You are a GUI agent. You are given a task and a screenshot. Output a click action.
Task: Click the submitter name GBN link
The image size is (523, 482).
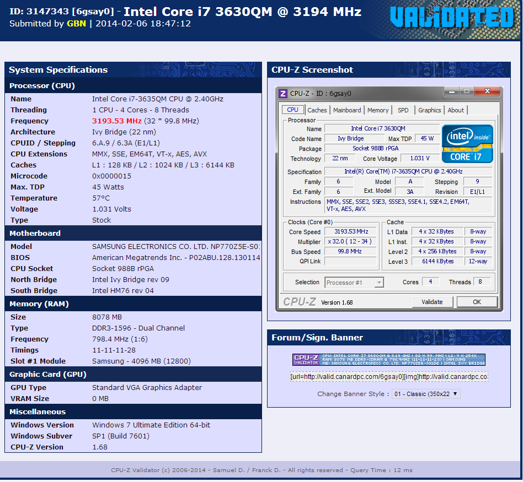pyautogui.click(x=76, y=24)
